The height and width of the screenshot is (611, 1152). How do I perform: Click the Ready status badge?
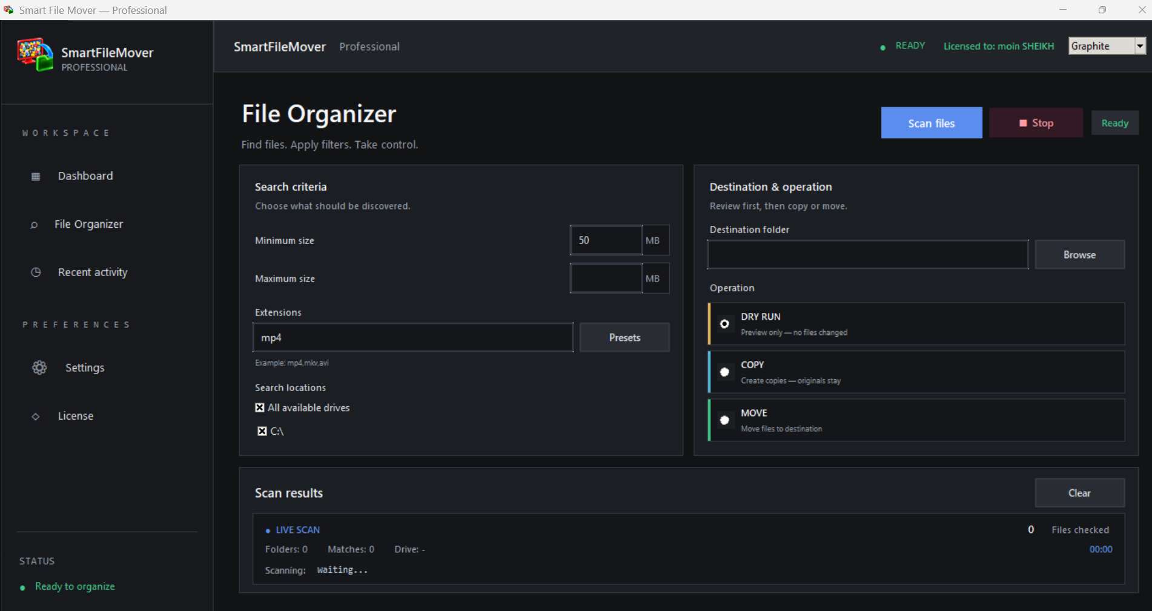[x=1114, y=123]
